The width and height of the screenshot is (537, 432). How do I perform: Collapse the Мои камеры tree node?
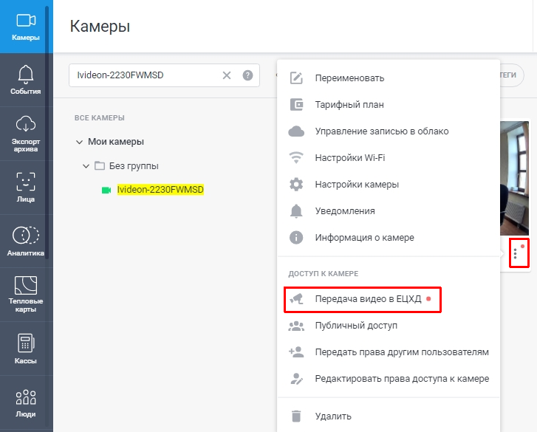pos(79,142)
